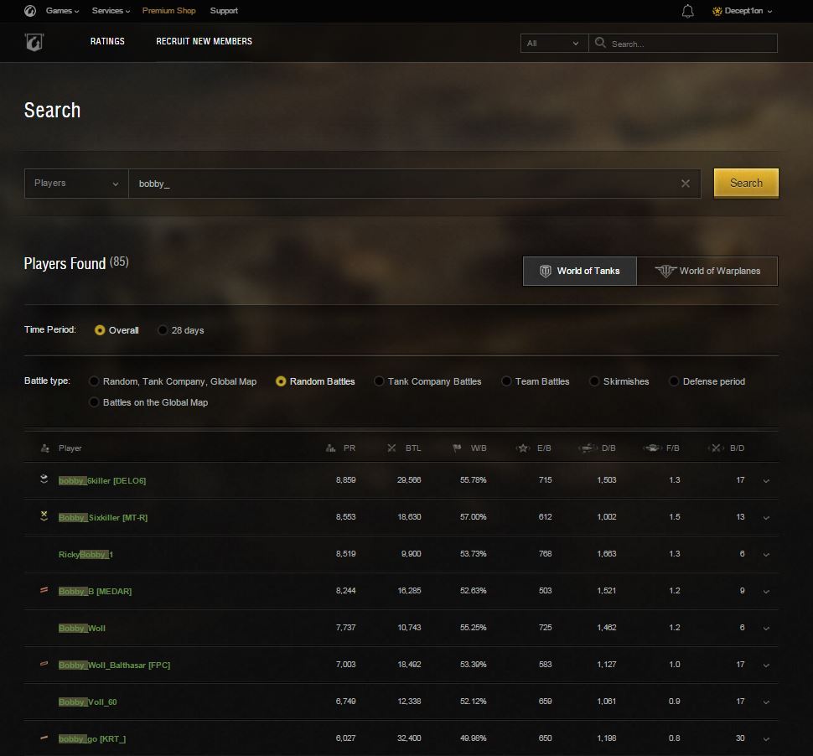Sort by W/B win rate column icon
This screenshot has width=813, height=756.
tap(457, 448)
